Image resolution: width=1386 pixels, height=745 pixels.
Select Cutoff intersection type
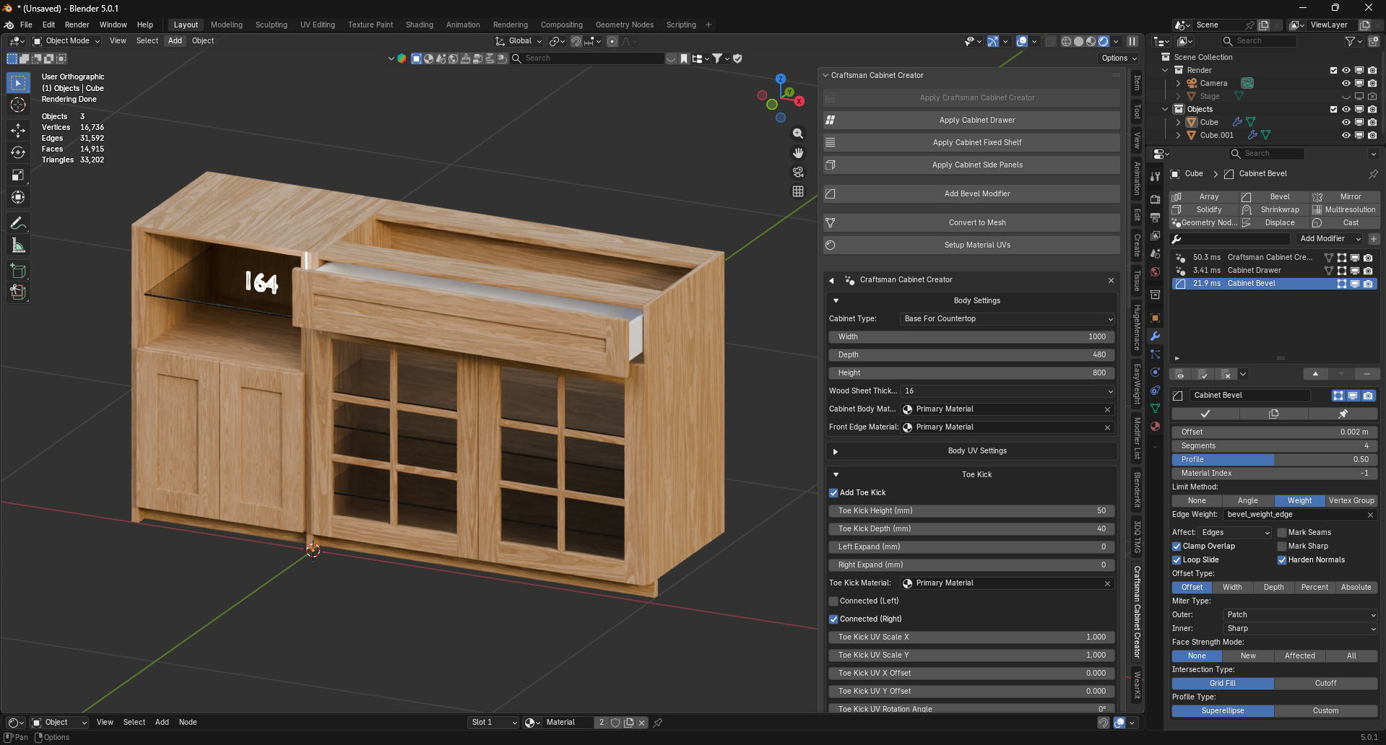(x=1325, y=684)
